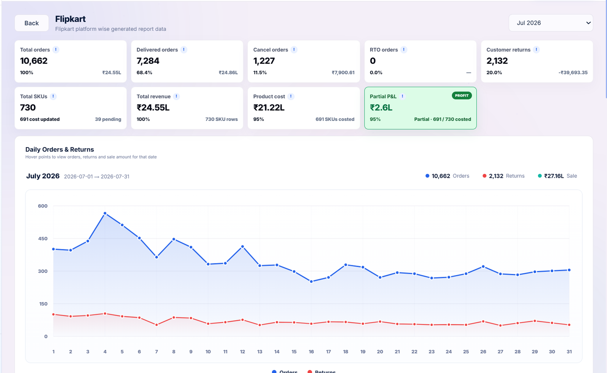
Task: Click the Back button
Action: (31, 23)
